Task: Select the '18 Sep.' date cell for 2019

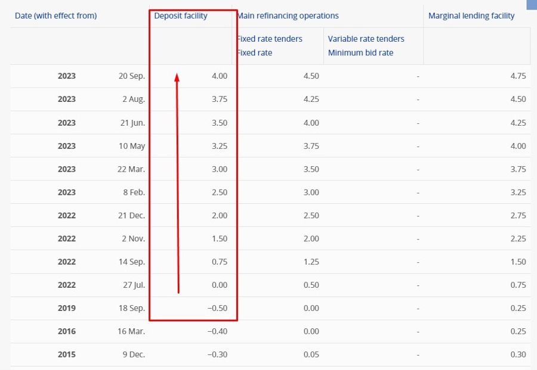Action: [x=131, y=308]
